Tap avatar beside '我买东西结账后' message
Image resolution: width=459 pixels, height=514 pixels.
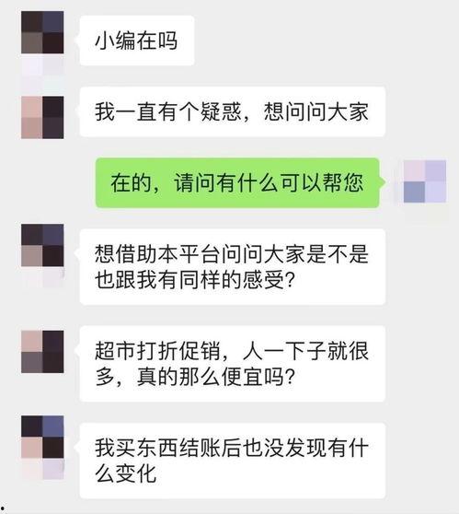coord(42,437)
